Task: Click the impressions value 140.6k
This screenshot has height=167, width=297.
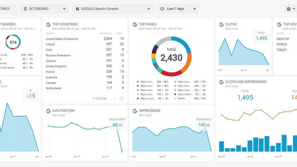Action: 204,125
